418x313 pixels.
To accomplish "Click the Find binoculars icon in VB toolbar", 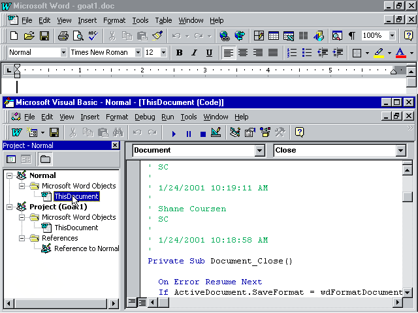I will point(118,132).
